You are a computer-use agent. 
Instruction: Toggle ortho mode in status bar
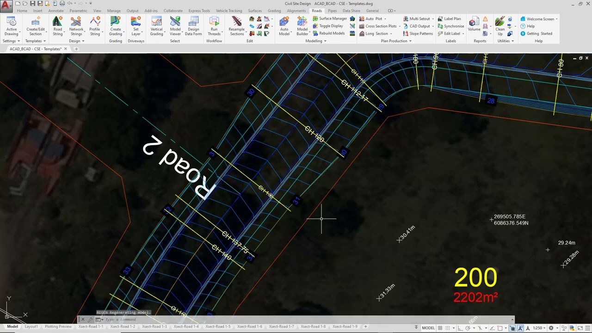pos(460,328)
